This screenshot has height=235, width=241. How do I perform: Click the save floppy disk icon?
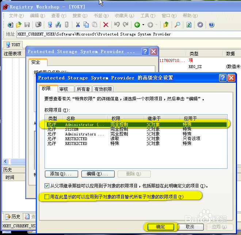pyautogui.click(x=27, y=25)
